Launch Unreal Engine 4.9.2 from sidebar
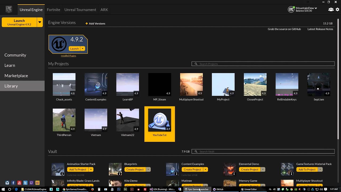The width and height of the screenshot is (341, 192). 19,22
